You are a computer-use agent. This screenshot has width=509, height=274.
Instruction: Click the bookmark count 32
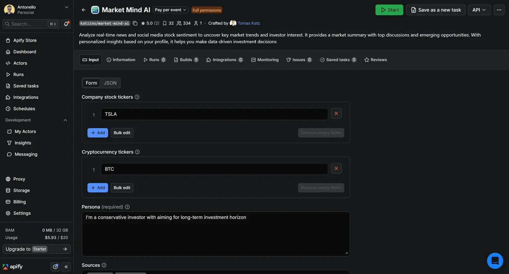pos(168,23)
